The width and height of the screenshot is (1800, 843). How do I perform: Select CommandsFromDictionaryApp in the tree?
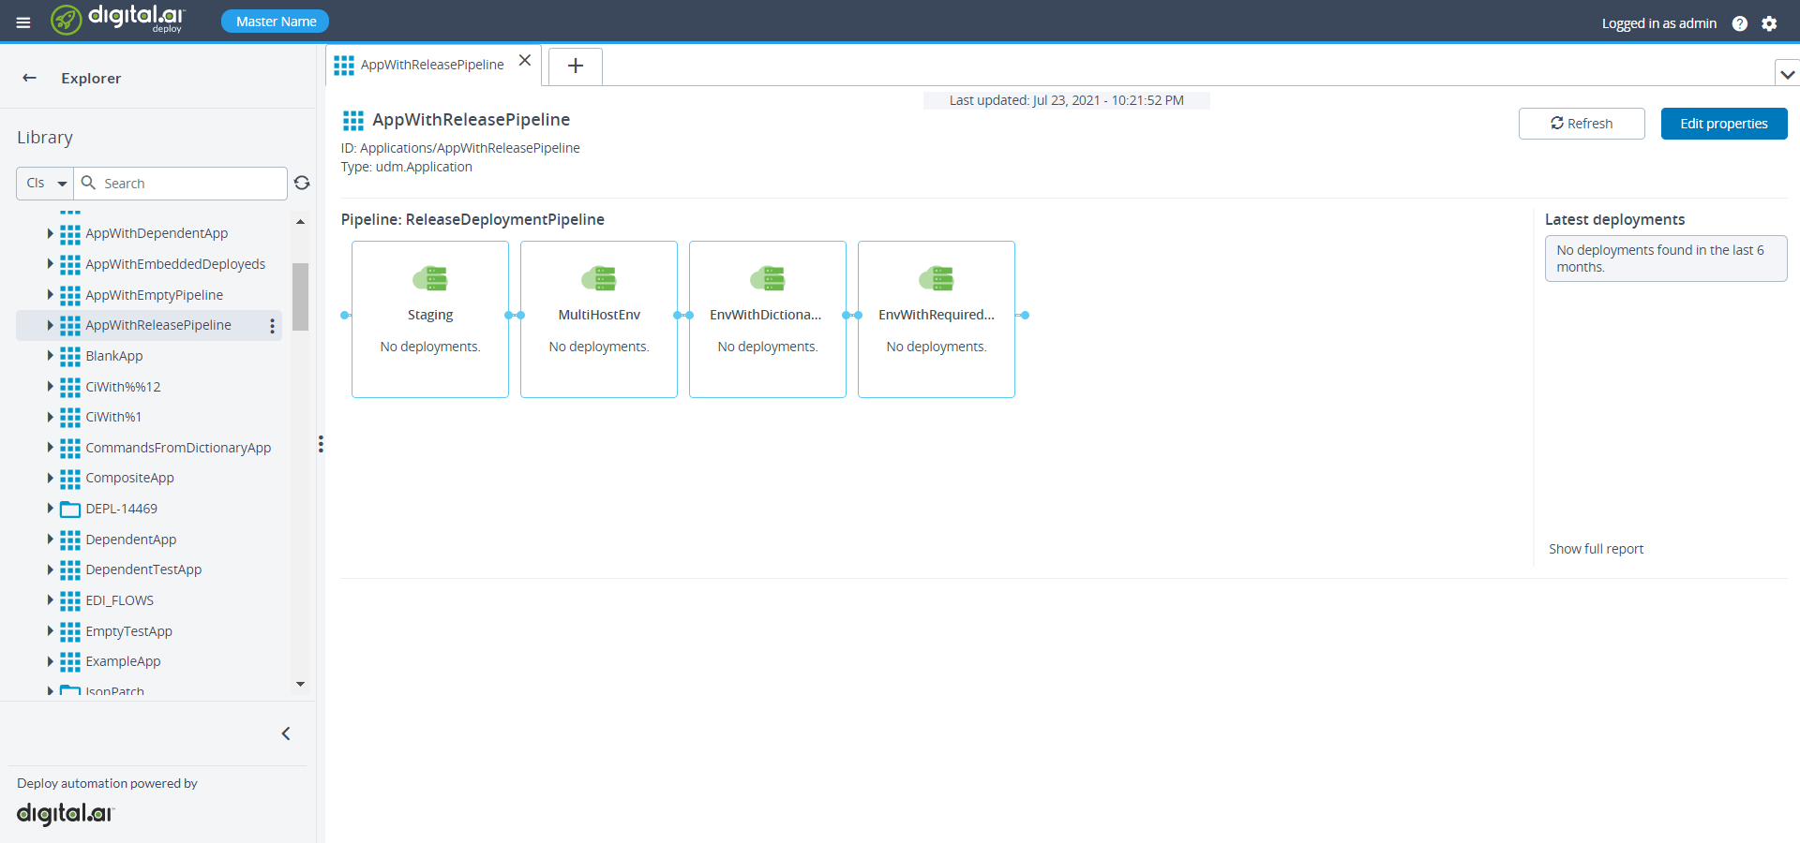tap(178, 448)
